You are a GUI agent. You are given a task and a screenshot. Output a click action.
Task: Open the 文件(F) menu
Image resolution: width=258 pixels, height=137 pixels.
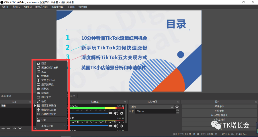coord(5,7)
